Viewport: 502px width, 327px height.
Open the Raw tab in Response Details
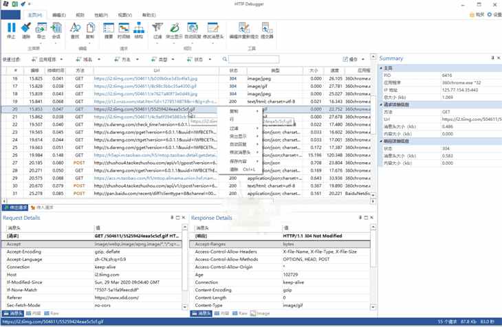point(240,313)
